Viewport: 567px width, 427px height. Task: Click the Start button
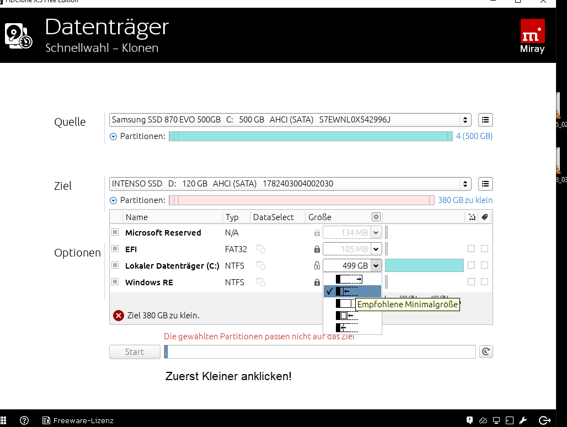tap(135, 352)
